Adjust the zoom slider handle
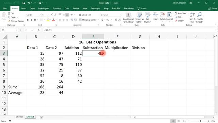This screenshot has width=218, height=123. 201,121
